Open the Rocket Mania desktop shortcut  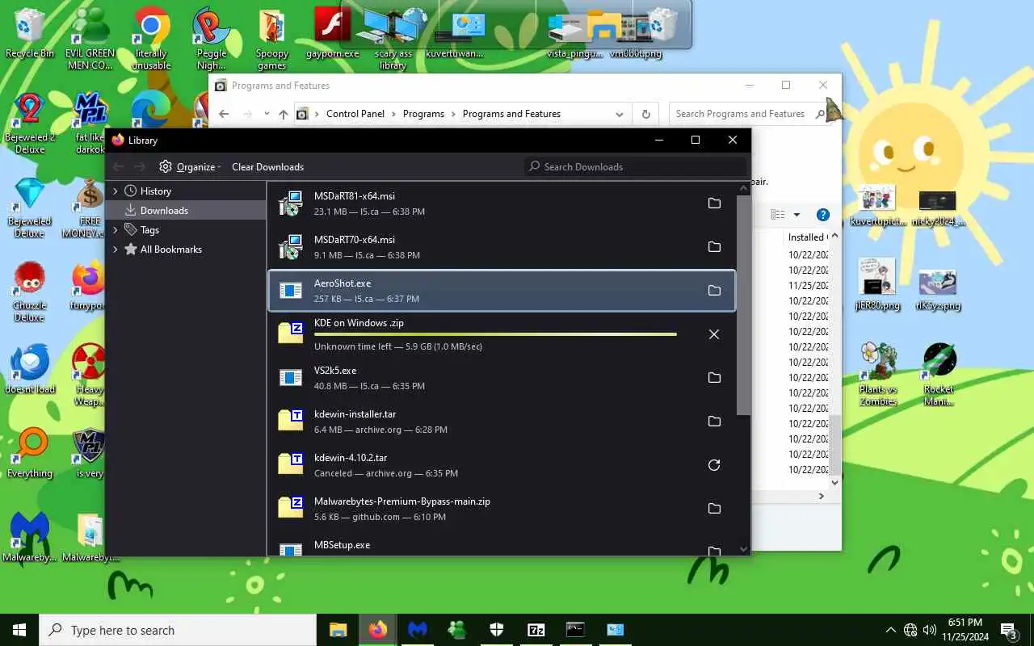point(939,375)
